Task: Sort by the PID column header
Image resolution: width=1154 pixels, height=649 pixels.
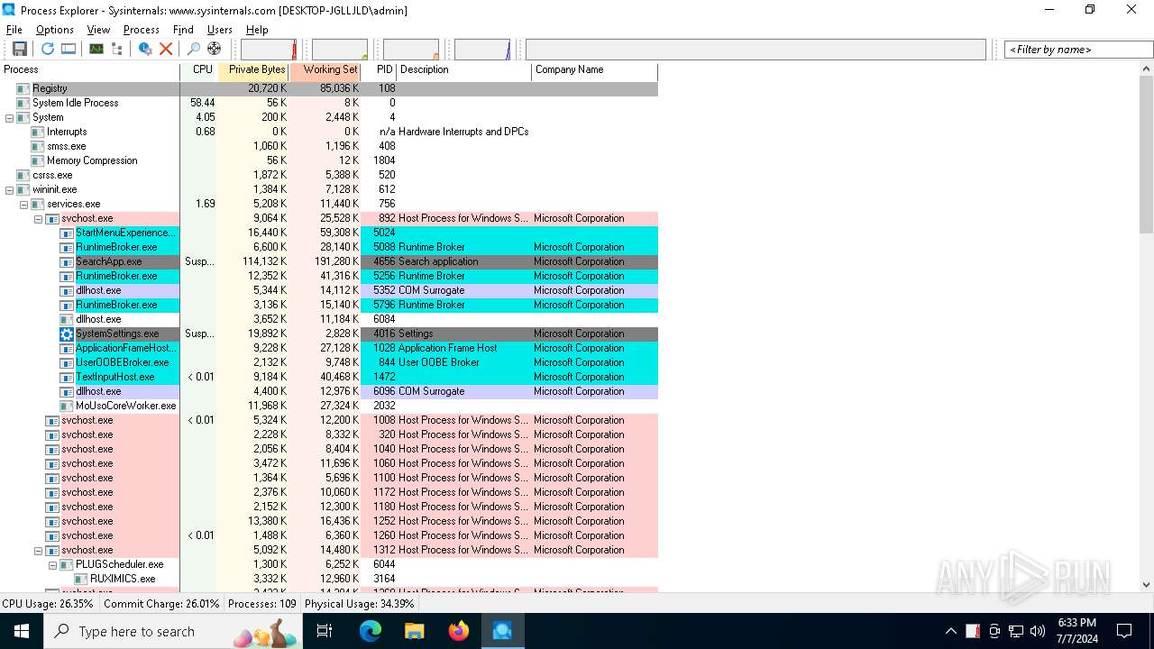Action: pos(379,69)
